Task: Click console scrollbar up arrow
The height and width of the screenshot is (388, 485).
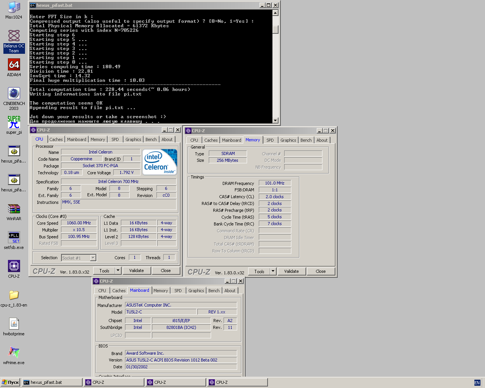Action: tap(275, 13)
